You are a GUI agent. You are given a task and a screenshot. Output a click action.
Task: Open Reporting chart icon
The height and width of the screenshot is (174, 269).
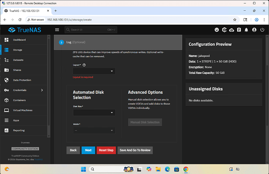(x=6, y=130)
